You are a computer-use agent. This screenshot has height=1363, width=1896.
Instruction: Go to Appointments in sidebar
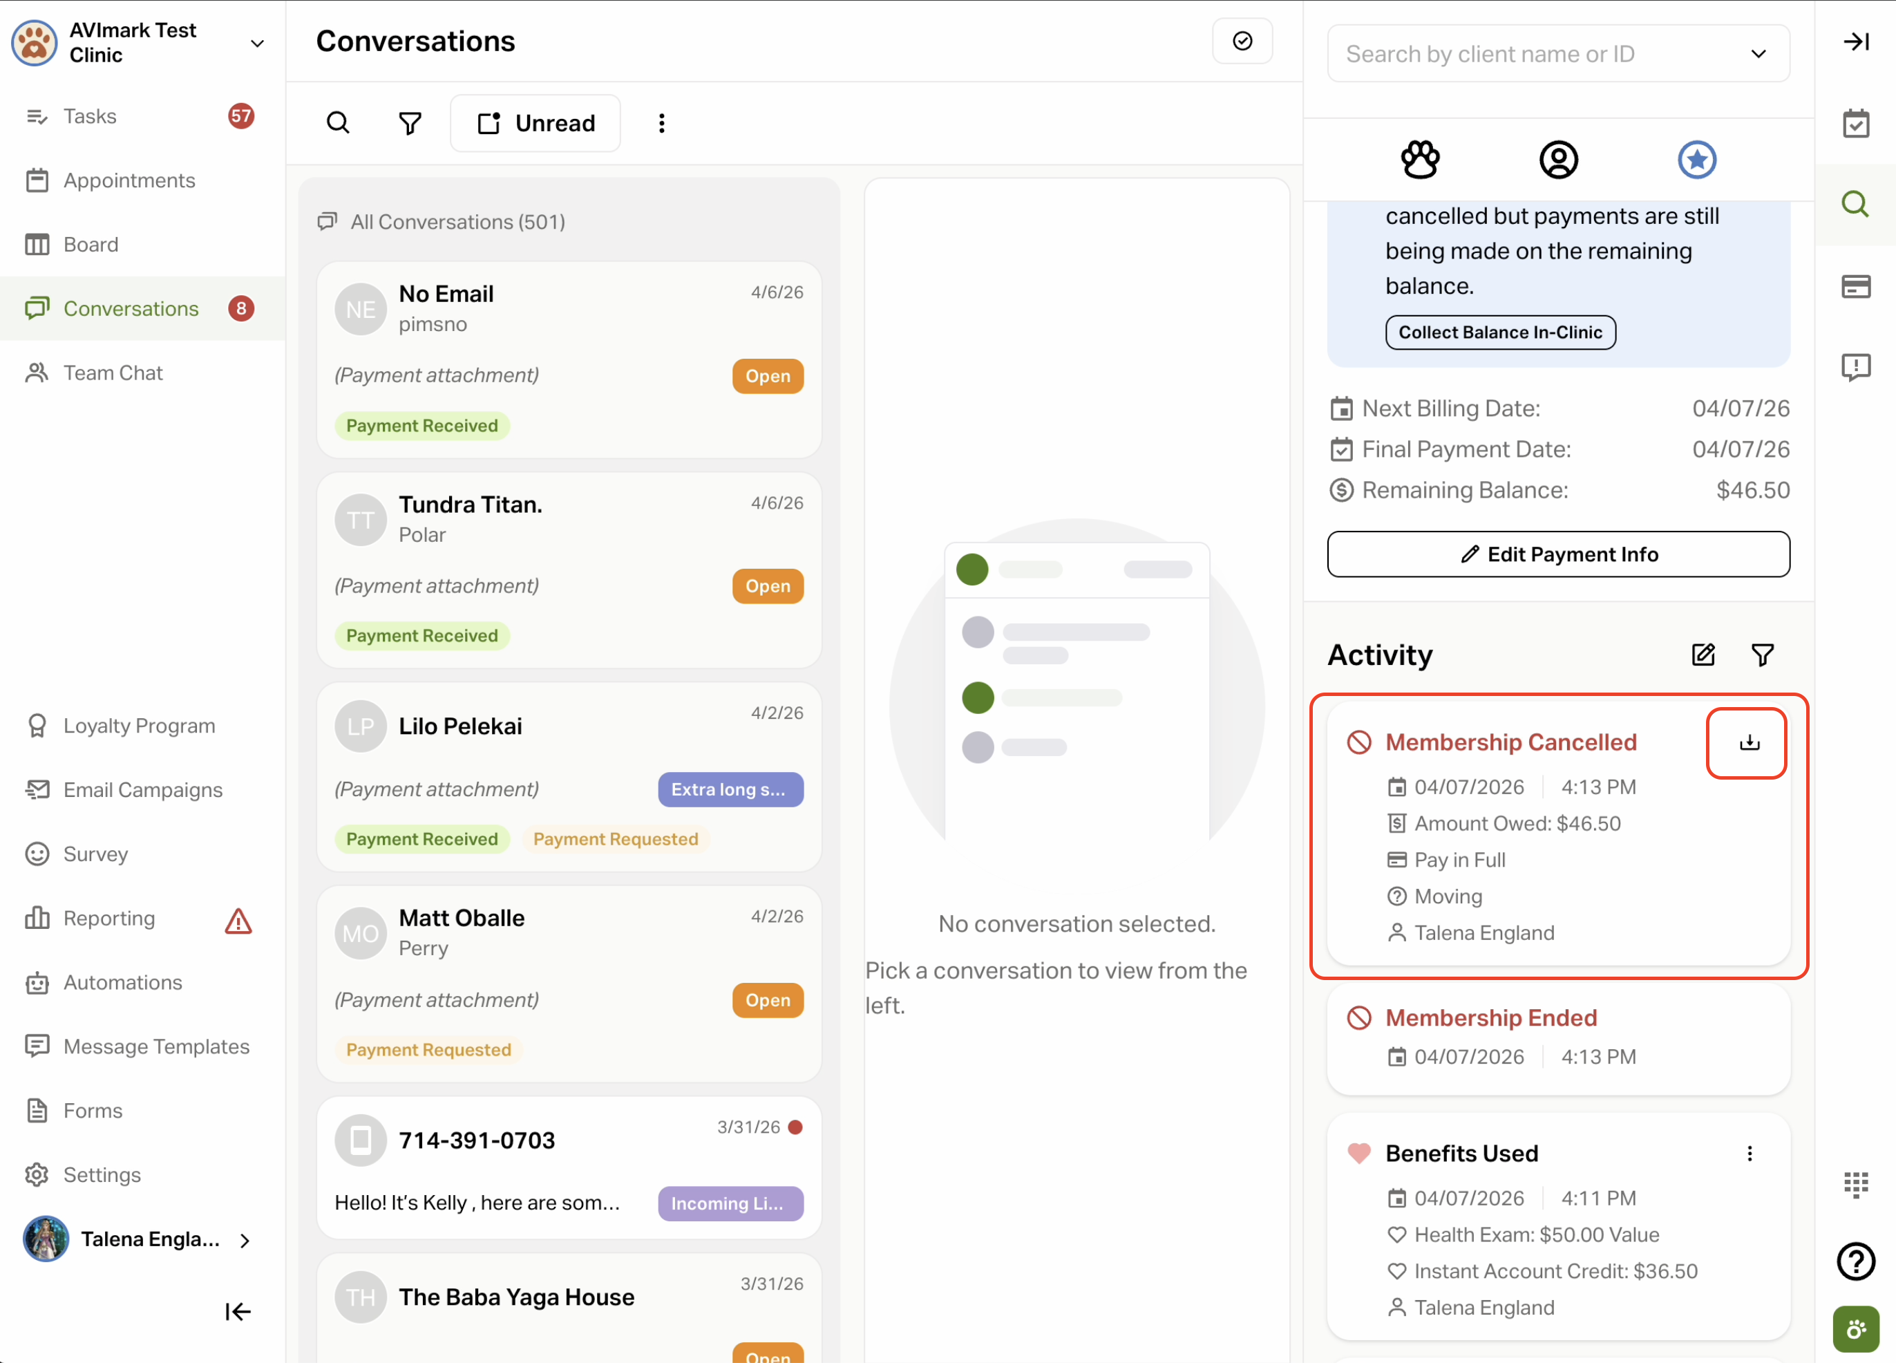coord(129,180)
